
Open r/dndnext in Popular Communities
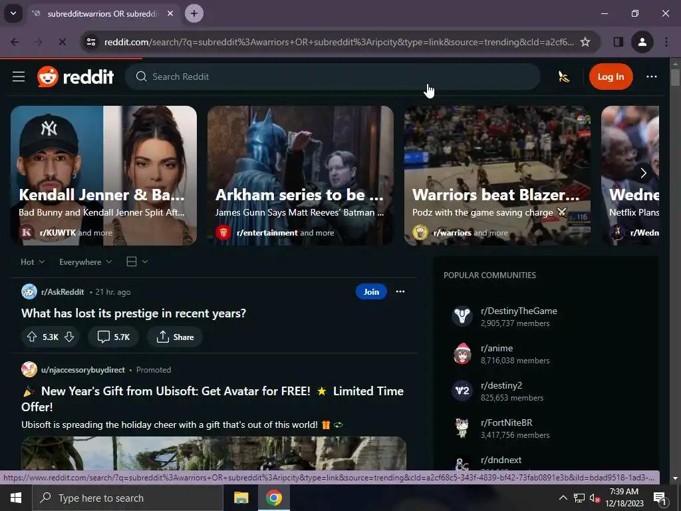point(501,460)
